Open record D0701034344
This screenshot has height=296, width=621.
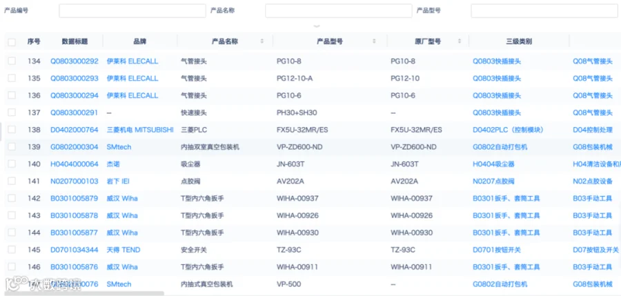[74, 250]
